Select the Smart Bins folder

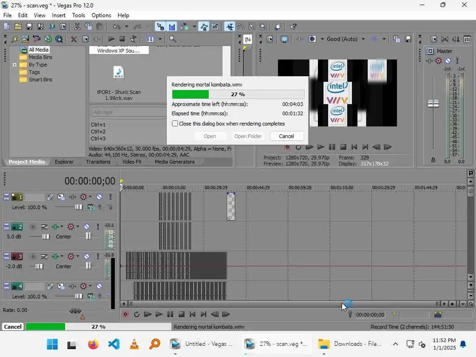pyautogui.click(x=40, y=79)
